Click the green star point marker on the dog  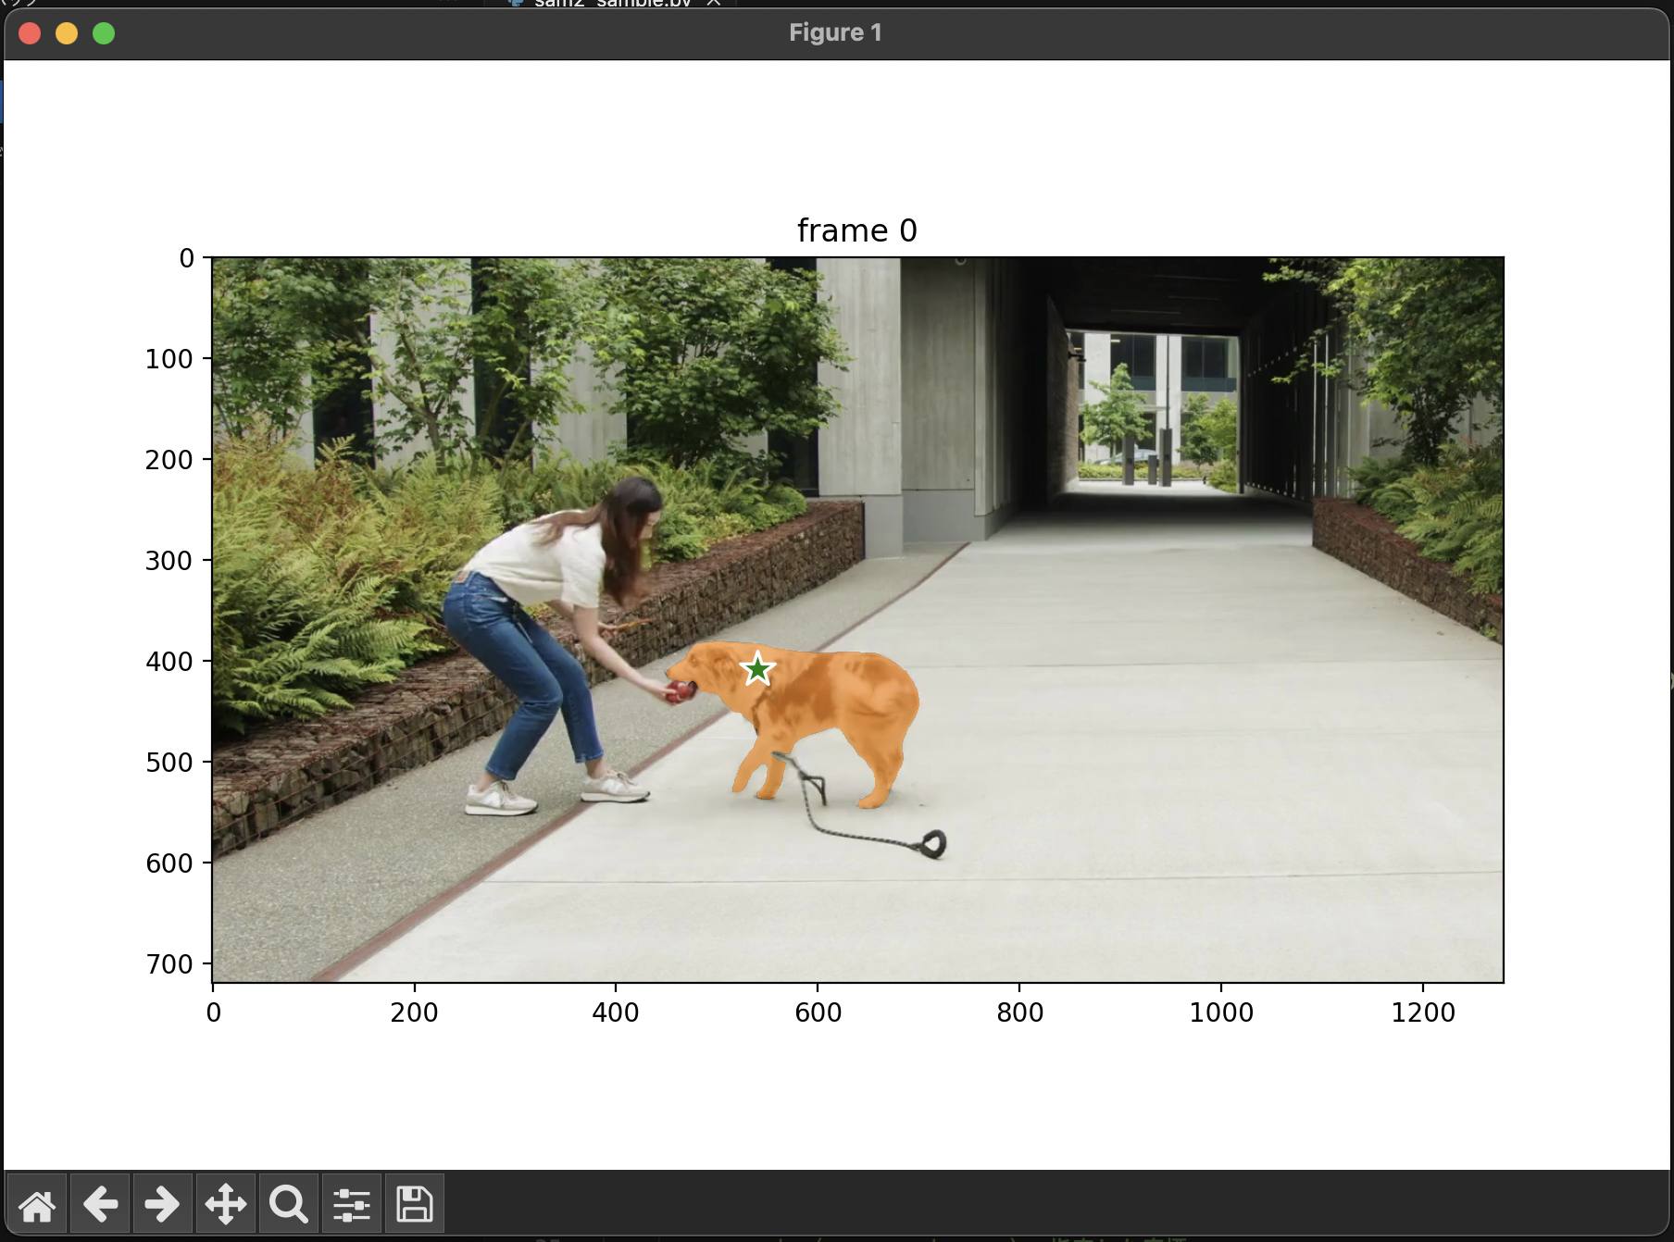coord(757,668)
